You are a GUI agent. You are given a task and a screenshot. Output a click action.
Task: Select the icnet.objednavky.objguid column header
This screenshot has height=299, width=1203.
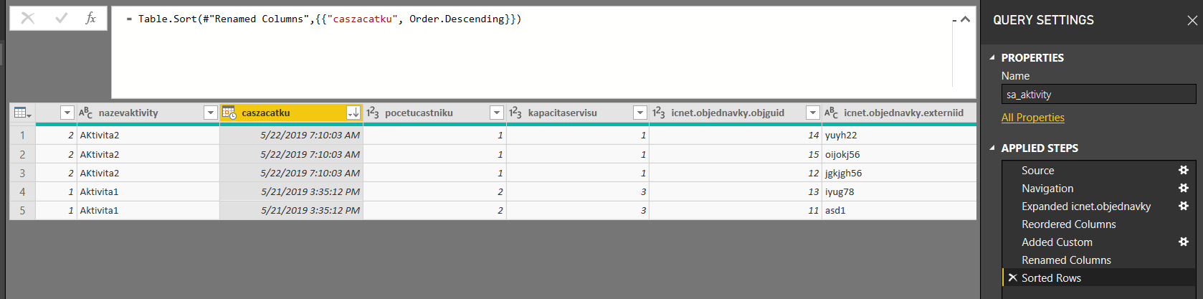click(x=728, y=113)
